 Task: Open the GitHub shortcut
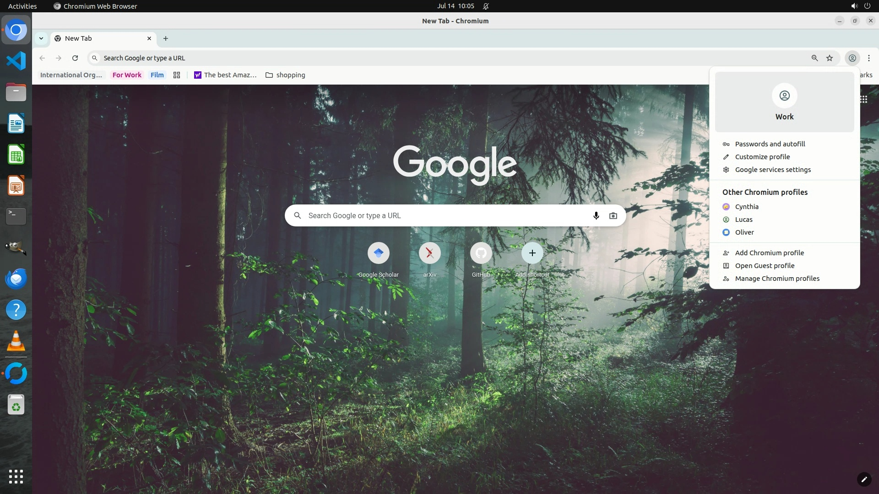[x=481, y=253]
